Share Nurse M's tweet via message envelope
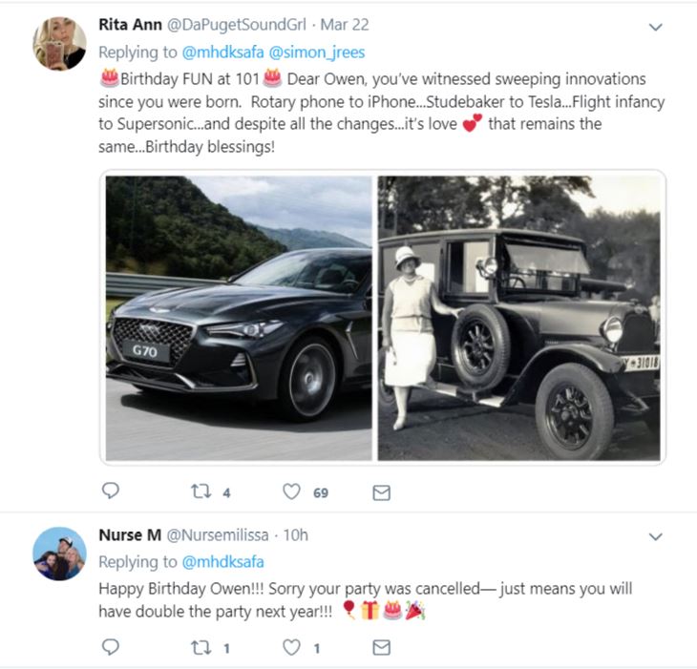697x669 pixels. (381, 648)
